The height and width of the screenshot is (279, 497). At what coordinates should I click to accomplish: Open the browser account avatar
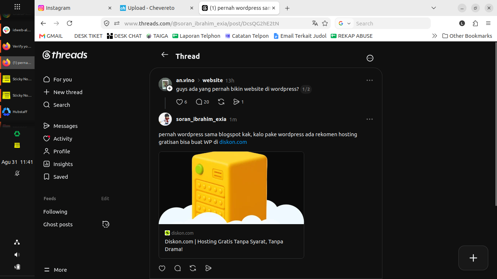462,23
